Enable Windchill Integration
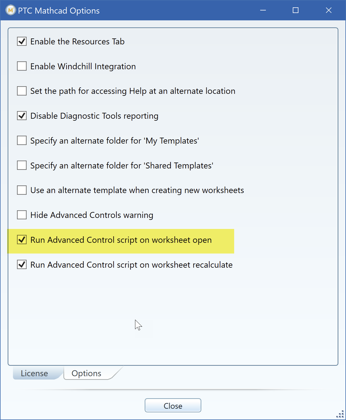 [x=22, y=66]
